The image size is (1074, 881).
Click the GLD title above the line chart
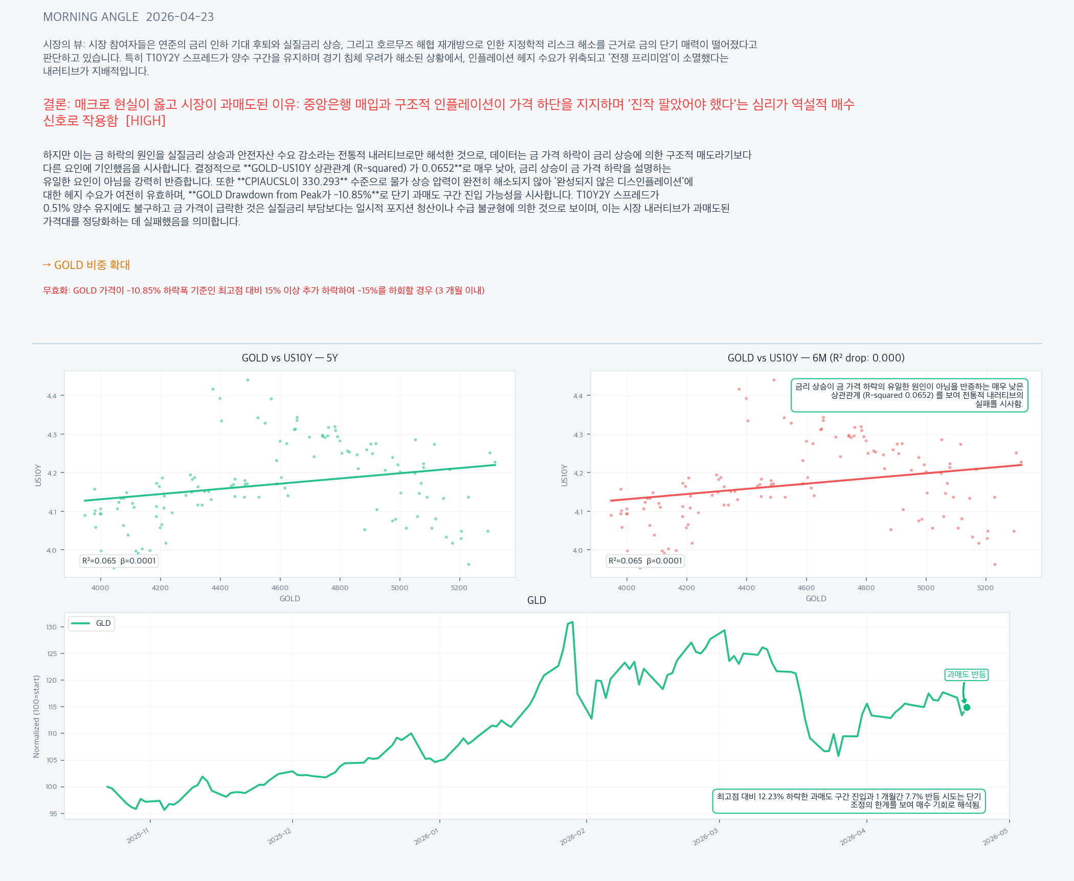536,600
